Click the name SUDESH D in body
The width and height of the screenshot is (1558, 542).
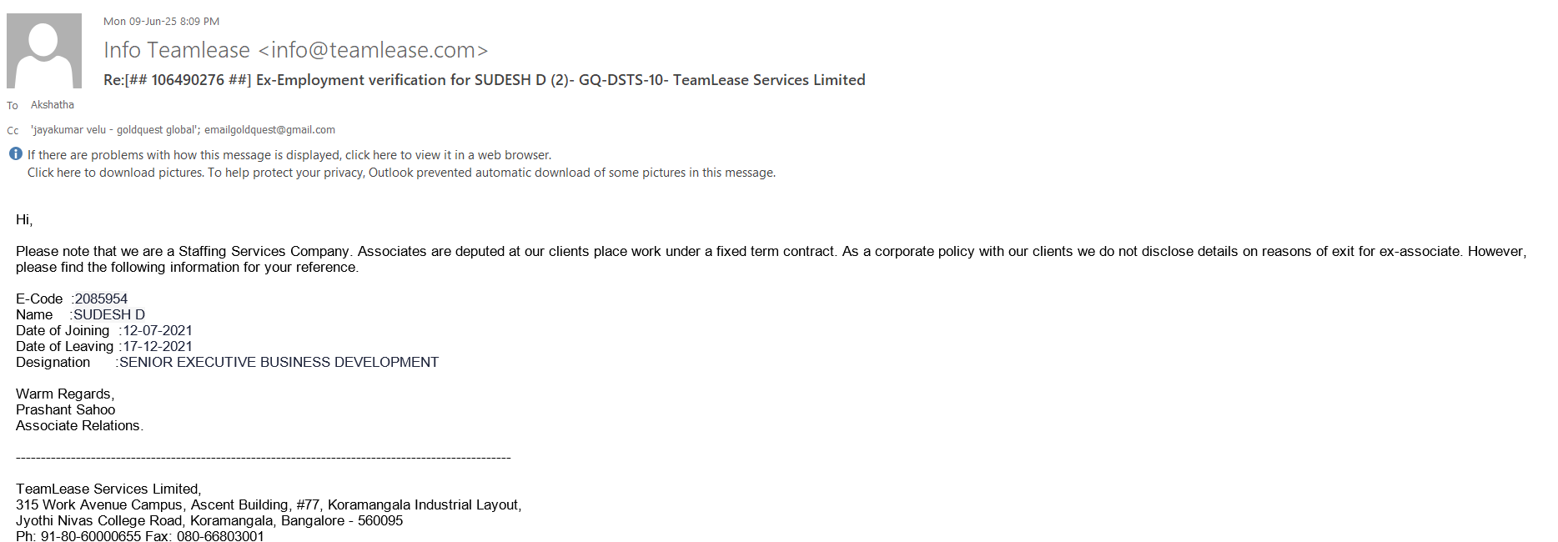(x=108, y=314)
